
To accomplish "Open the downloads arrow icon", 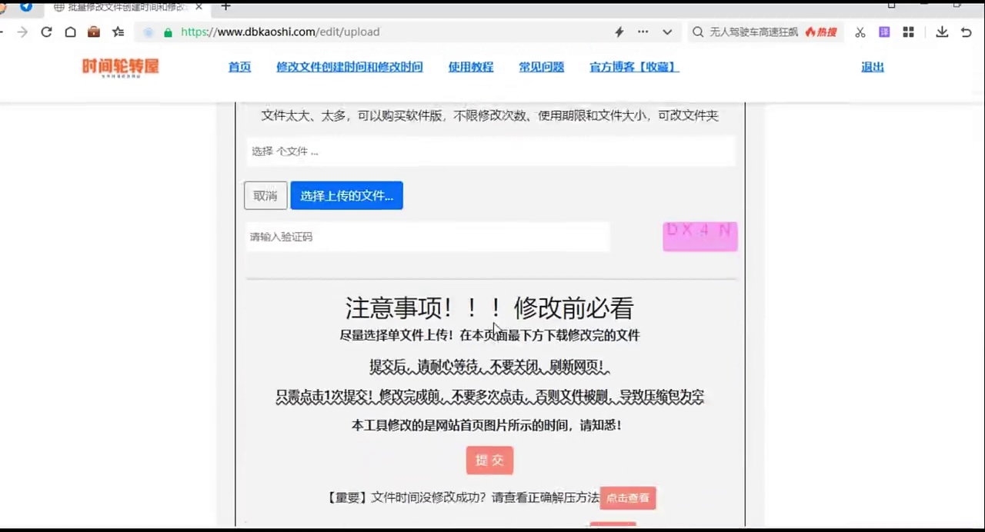I will tap(942, 32).
